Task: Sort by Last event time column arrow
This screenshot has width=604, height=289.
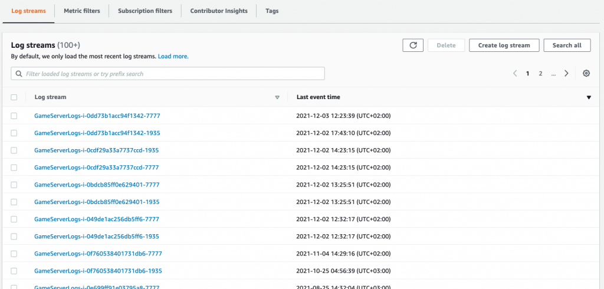Action: pyautogui.click(x=589, y=97)
